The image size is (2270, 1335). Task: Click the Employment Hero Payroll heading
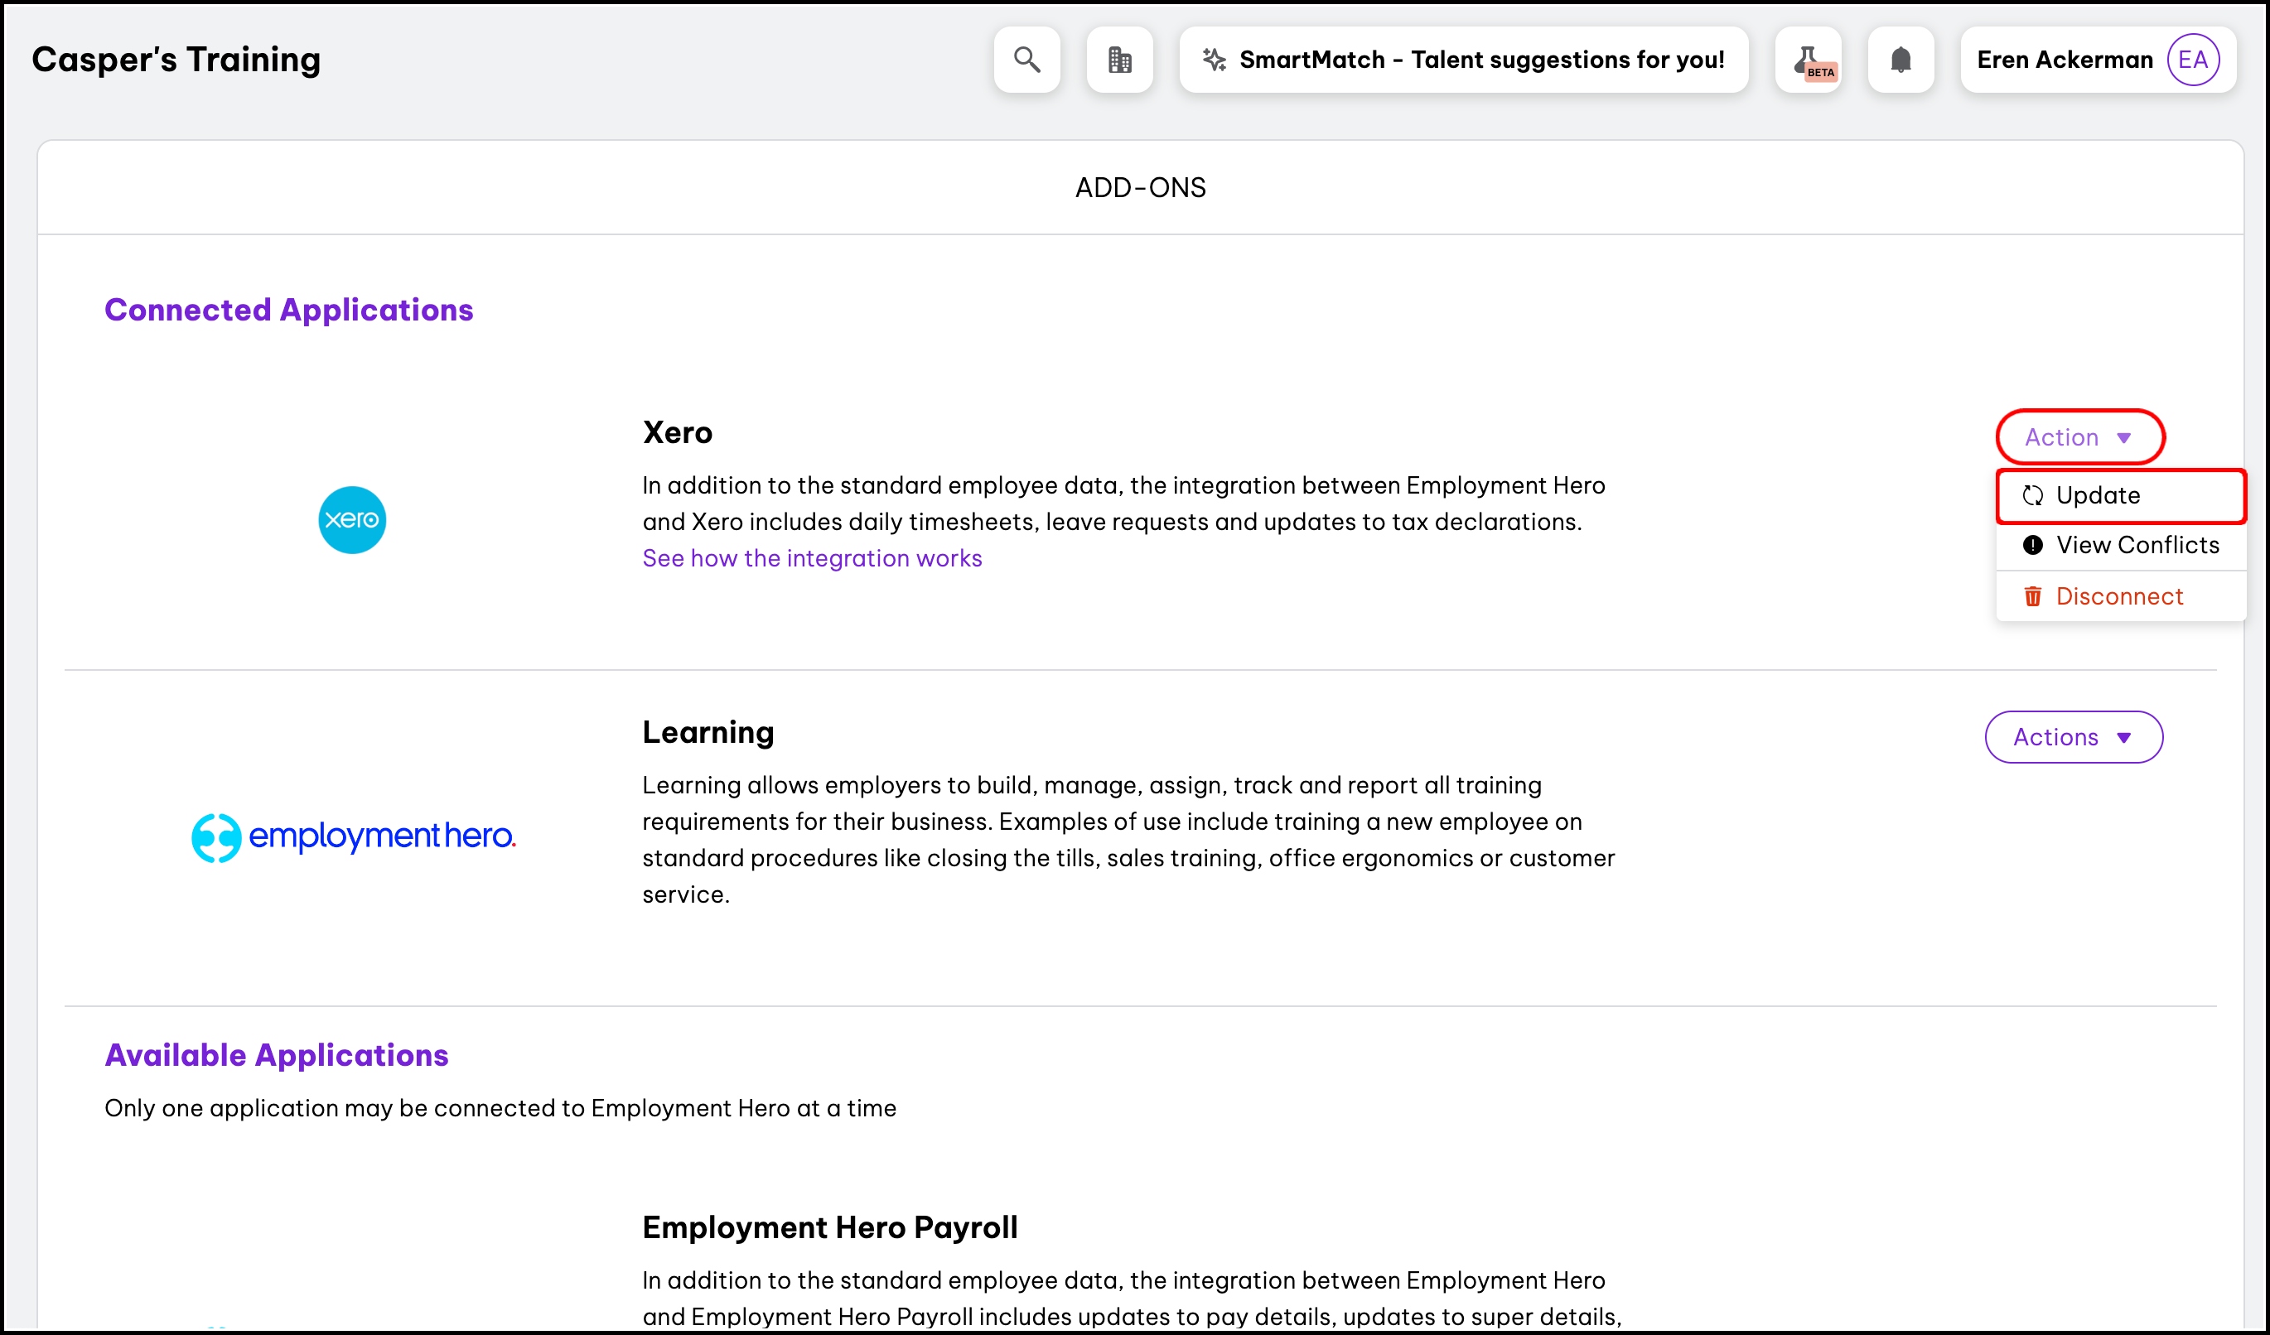point(829,1227)
